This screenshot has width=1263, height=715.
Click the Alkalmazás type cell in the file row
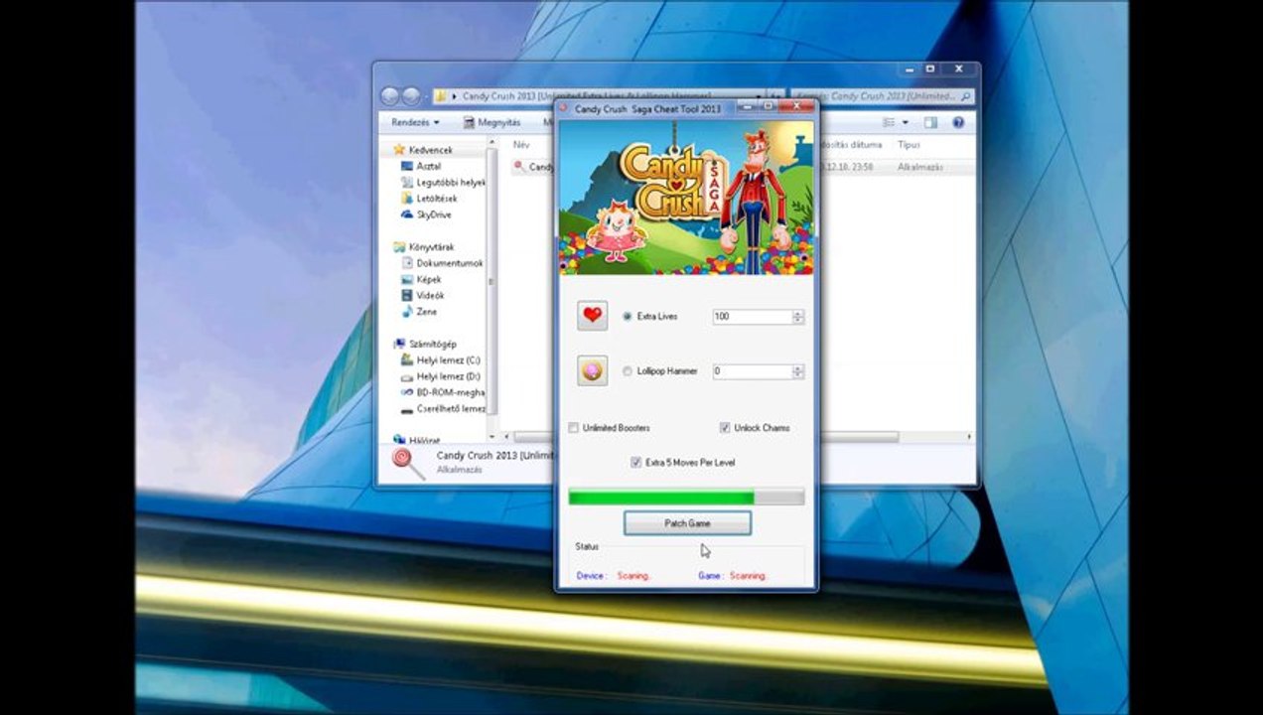click(x=919, y=168)
